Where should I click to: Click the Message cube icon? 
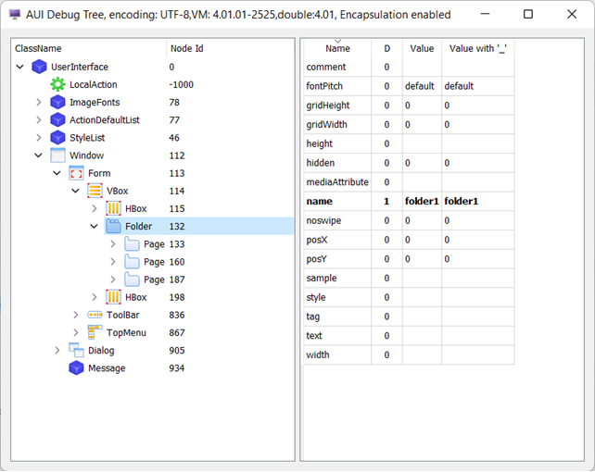[76, 368]
